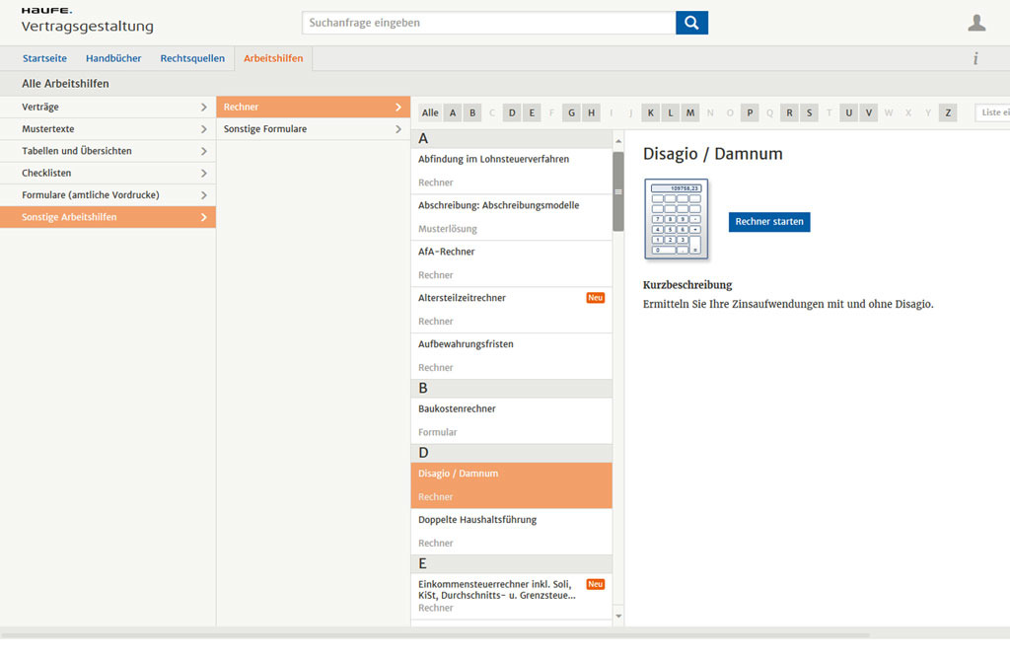The image size is (1010, 661).
Task: Filter list by letter V
Action: tap(869, 112)
